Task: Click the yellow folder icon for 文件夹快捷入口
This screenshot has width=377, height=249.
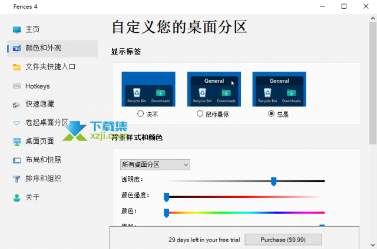Action: click(x=16, y=67)
